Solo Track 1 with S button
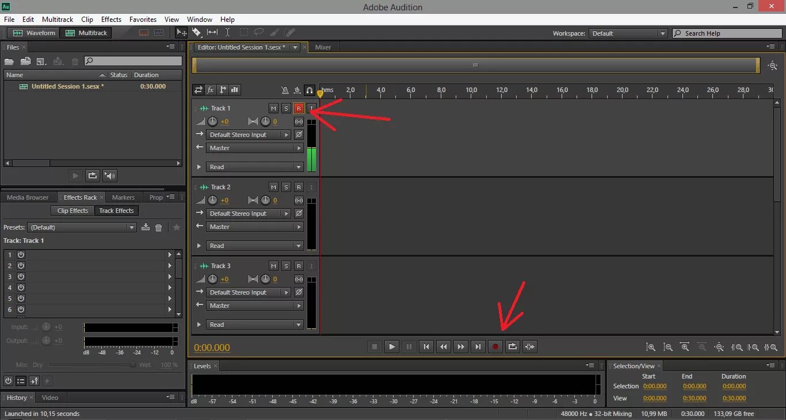This screenshot has height=420, width=786. [286, 108]
